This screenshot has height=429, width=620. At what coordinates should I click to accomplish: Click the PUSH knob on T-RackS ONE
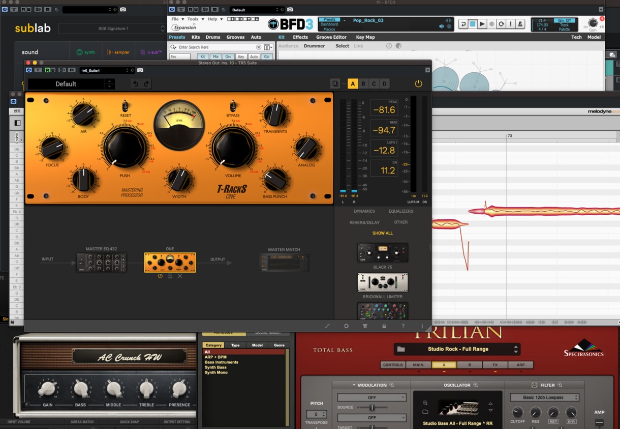tap(125, 148)
